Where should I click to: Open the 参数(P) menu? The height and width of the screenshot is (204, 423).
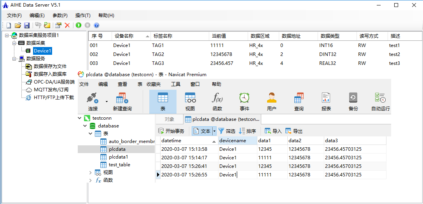click(60, 16)
